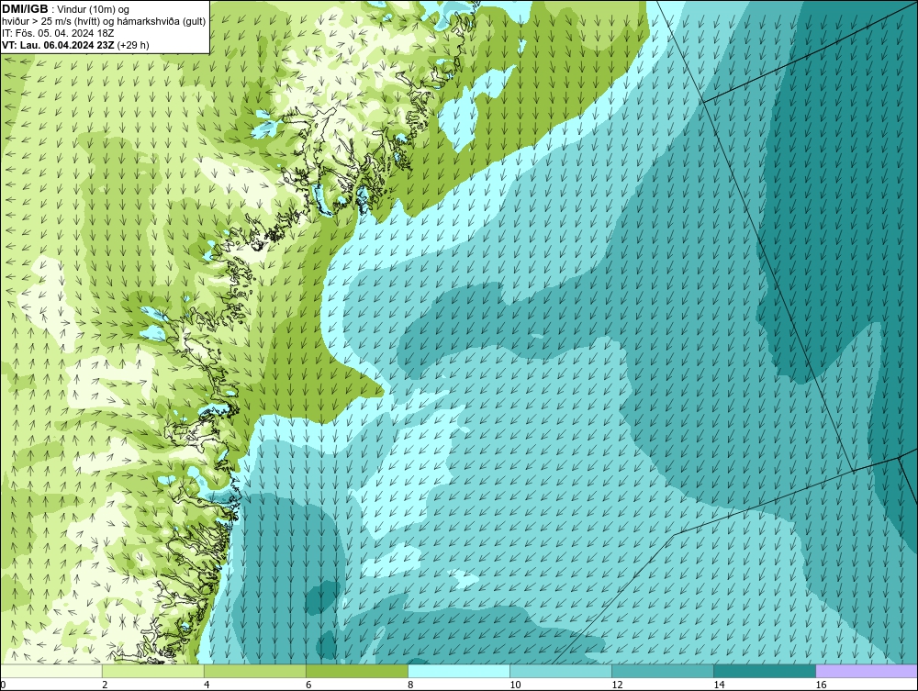Click the 4–6 m/s green legend swatch
918x691 pixels.
click(x=255, y=671)
